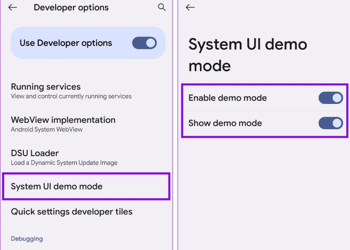Turn off Show demo mode switch
The image size is (350, 250).
[x=330, y=123]
